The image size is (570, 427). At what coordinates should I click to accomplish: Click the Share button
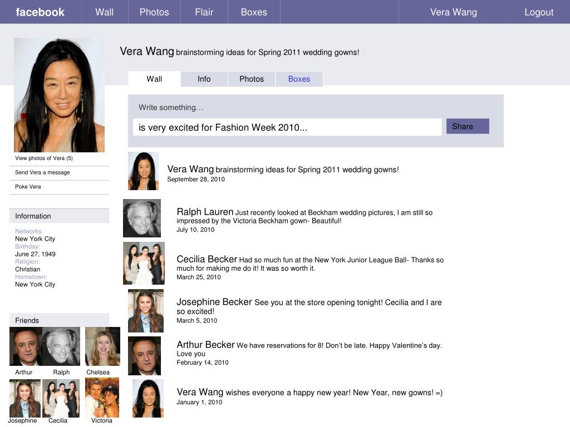click(468, 126)
